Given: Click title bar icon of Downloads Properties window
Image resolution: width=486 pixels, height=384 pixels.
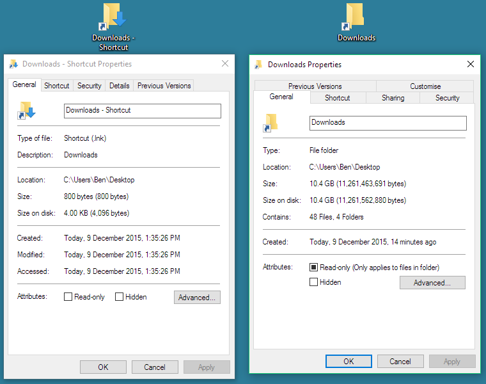Looking at the screenshot, I should point(258,65).
